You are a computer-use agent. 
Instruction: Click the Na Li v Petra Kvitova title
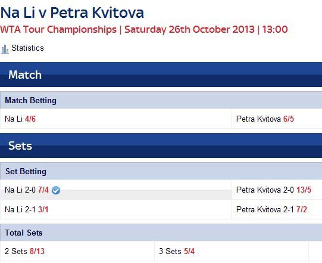(x=72, y=13)
